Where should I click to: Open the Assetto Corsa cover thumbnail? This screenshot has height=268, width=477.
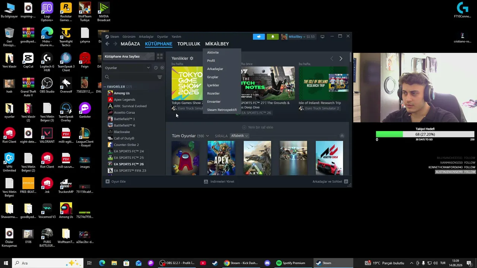point(329,158)
